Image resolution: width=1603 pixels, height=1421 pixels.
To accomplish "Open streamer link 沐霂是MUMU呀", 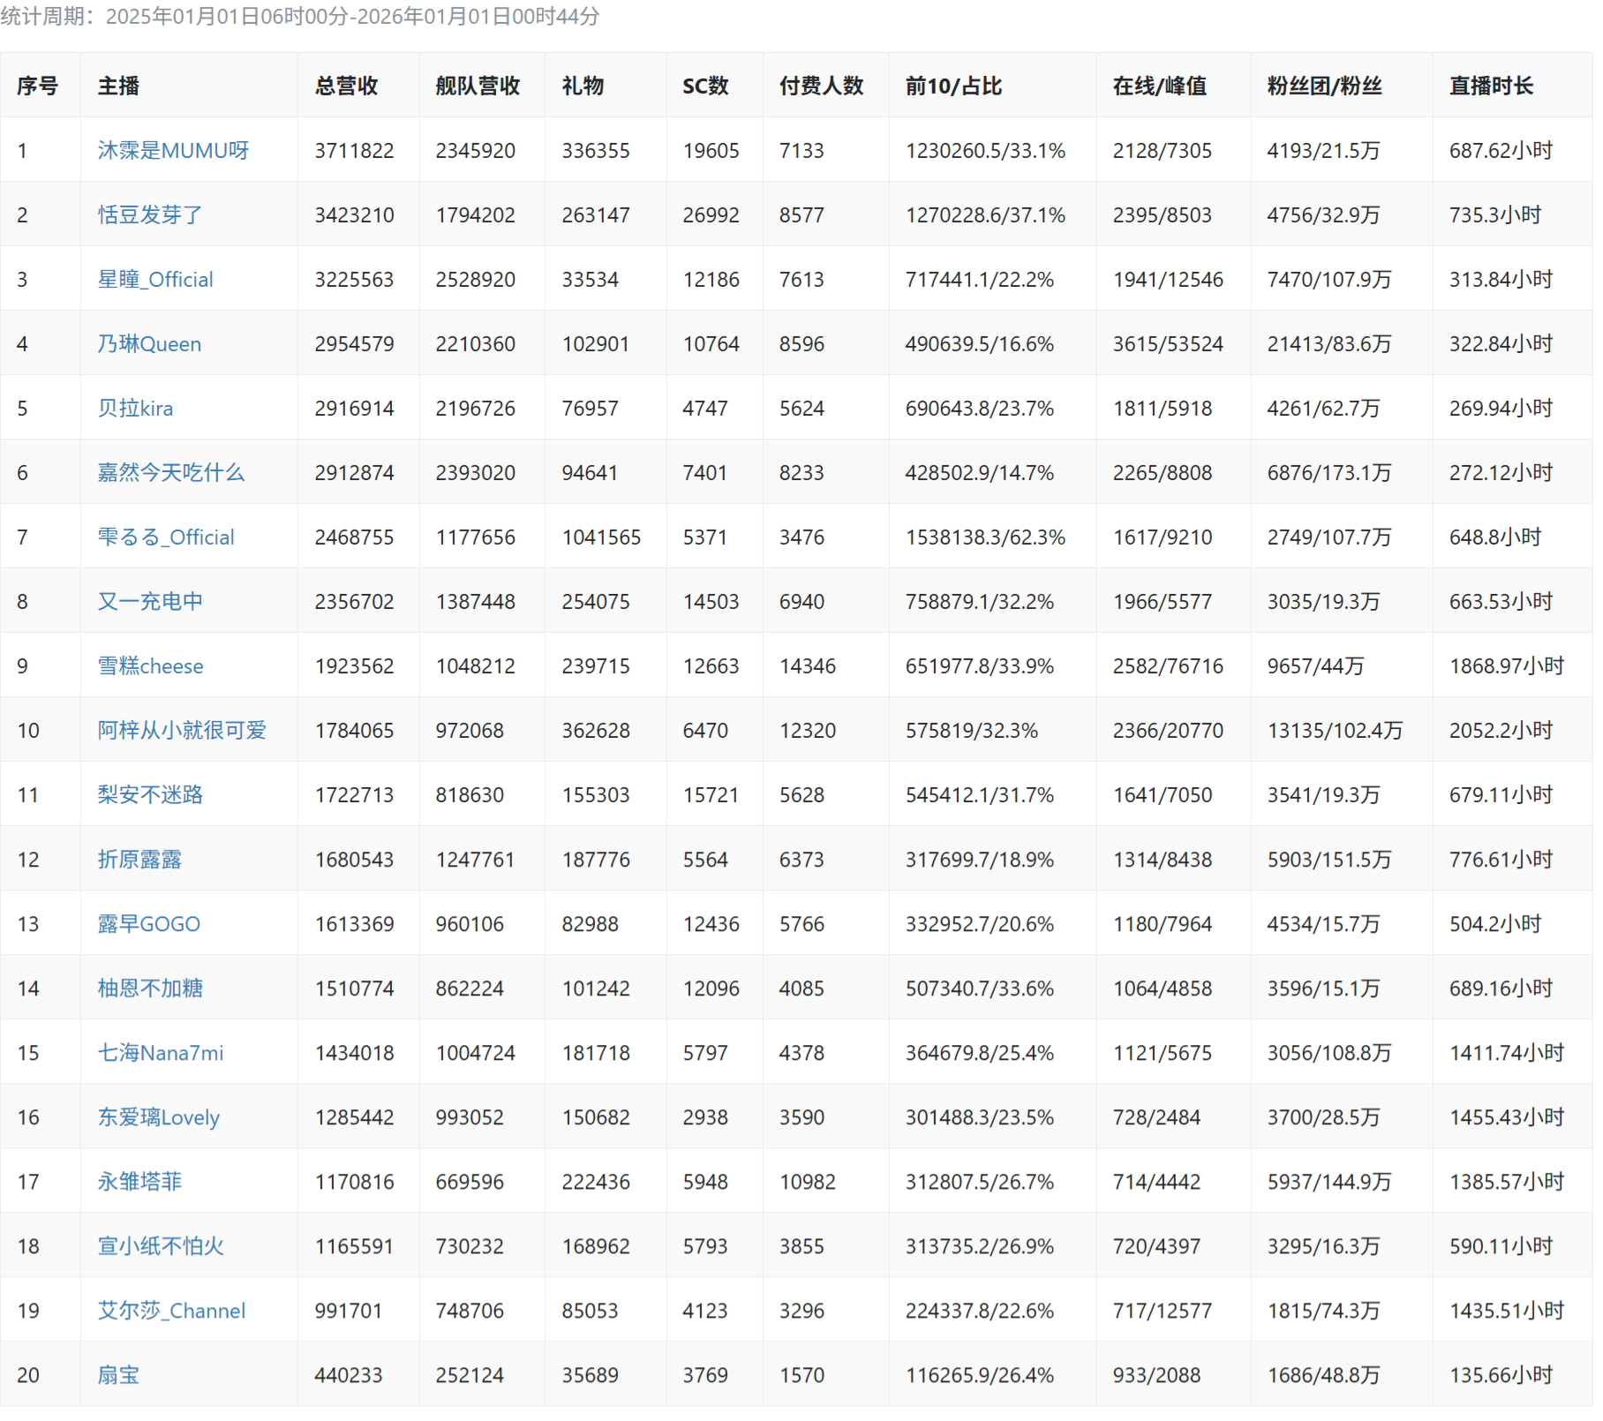I will [x=173, y=151].
